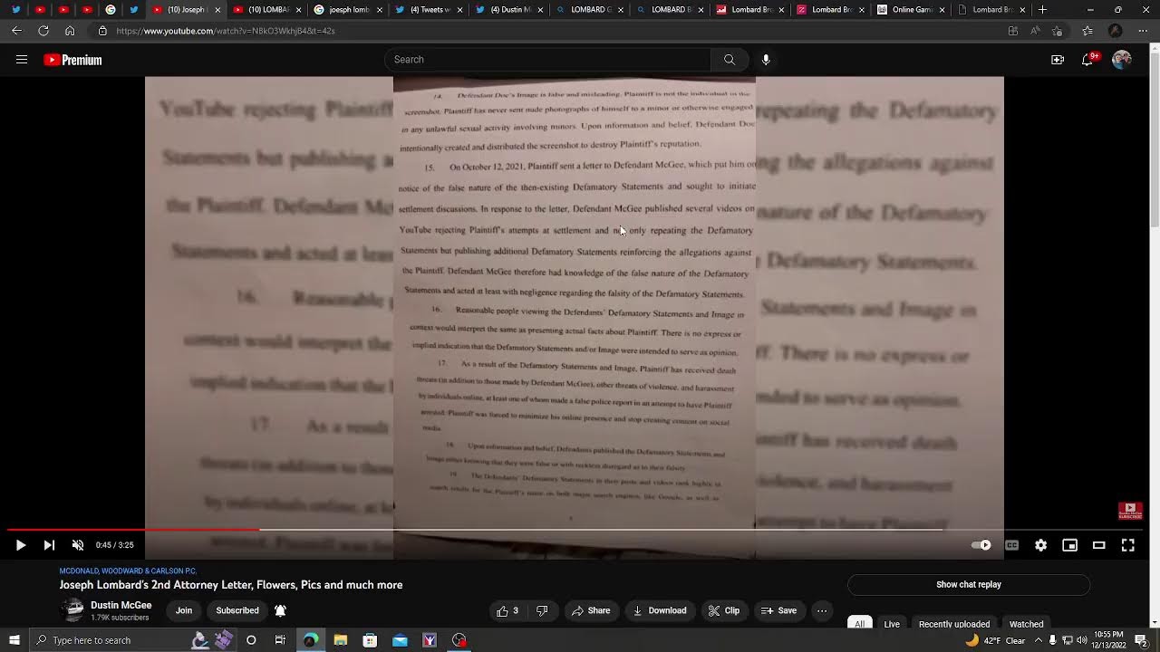1160x652 pixels.
Task: Select the Live filter chip
Action: (x=892, y=624)
